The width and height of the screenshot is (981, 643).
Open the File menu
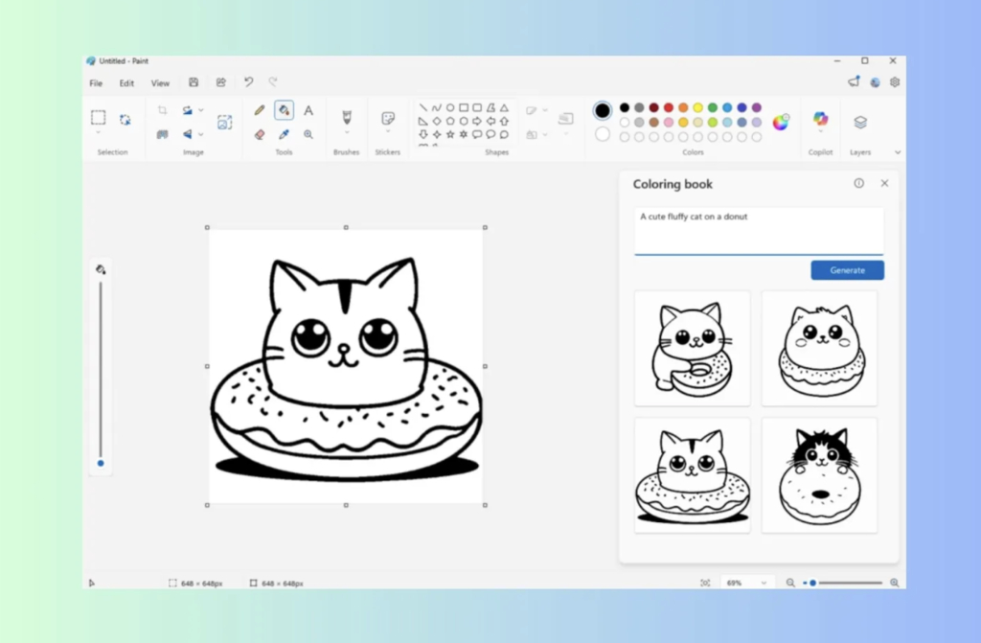click(95, 82)
